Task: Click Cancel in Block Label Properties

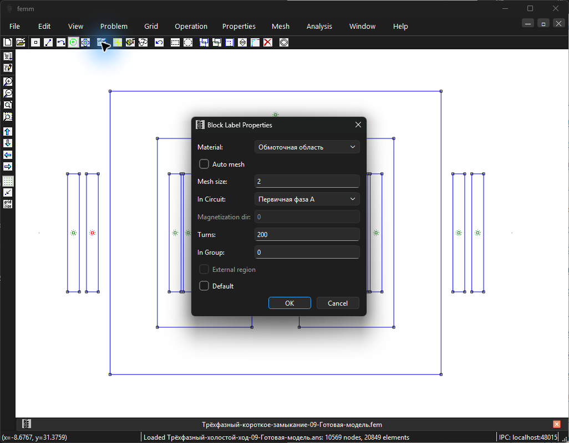Action: point(338,303)
